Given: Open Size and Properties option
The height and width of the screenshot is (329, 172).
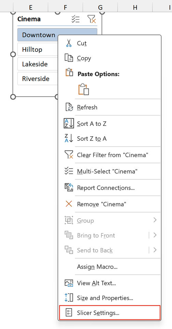Looking at the screenshot, I should coord(110,298).
